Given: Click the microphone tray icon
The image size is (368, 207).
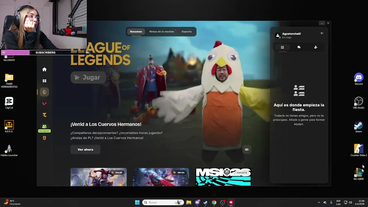Looking at the screenshot, I should click(331, 202).
